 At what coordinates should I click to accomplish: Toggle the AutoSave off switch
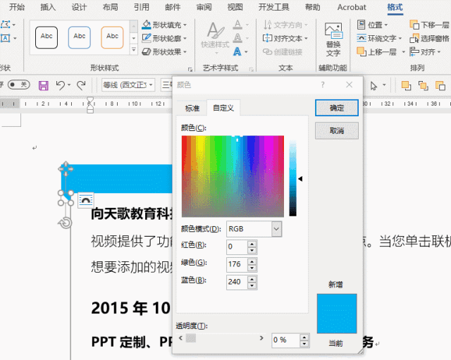pyautogui.click(x=19, y=85)
